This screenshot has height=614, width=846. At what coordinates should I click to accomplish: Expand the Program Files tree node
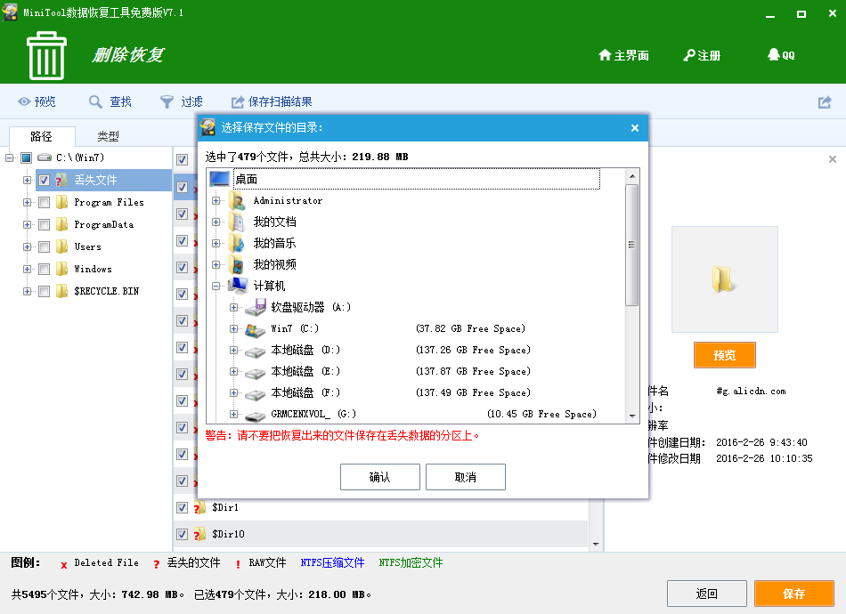[27, 202]
